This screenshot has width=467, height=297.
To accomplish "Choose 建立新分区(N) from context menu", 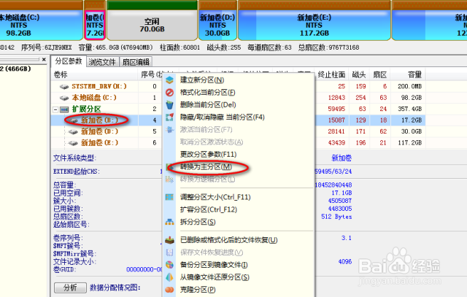I will (x=202, y=80).
